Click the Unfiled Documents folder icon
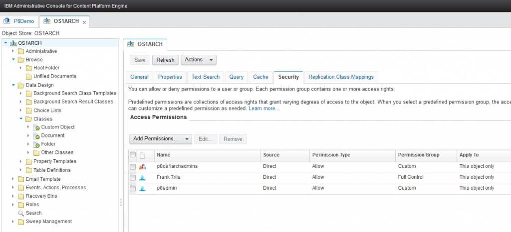The image size is (511, 232). pyautogui.click(x=28, y=76)
